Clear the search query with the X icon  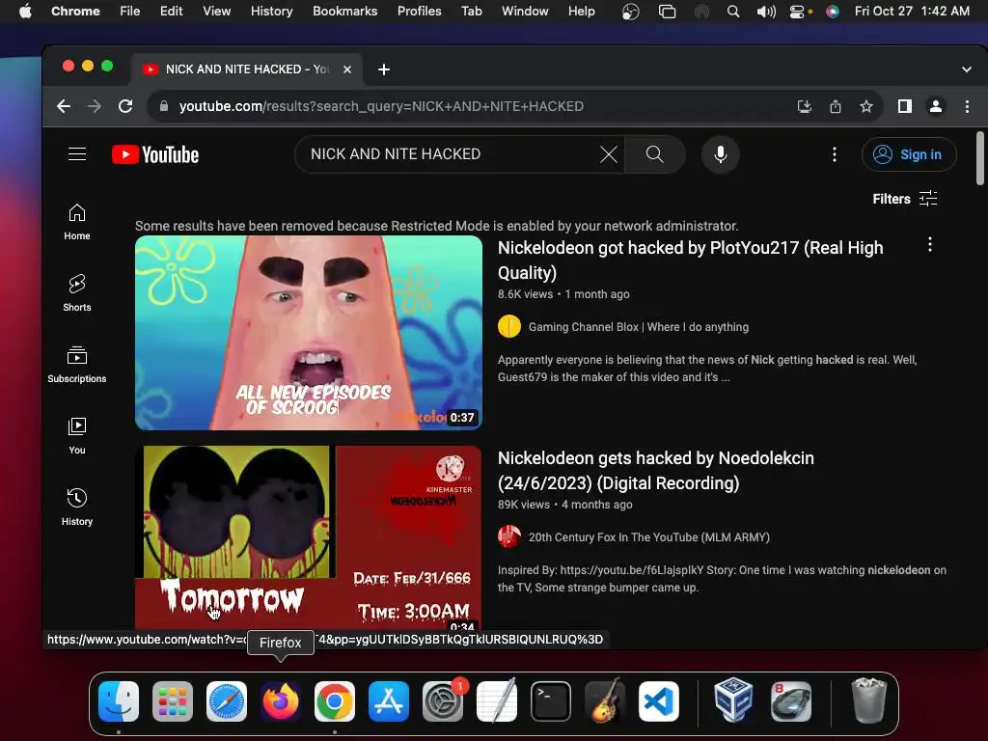point(608,154)
